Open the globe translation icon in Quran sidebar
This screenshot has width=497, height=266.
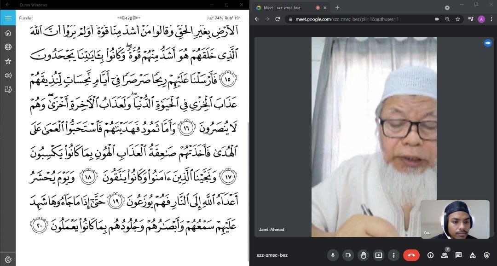coord(8,47)
